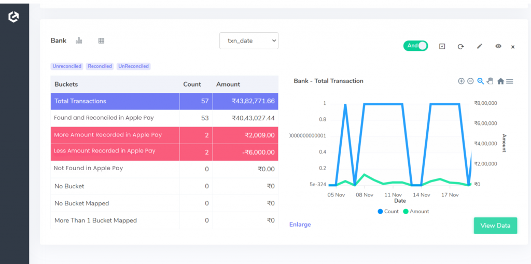Open the txn_date dropdown
The image size is (531, 264).
249,40
